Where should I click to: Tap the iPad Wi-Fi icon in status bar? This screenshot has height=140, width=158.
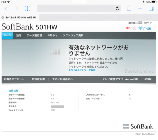pyautogui.click(x=9, y=2)
